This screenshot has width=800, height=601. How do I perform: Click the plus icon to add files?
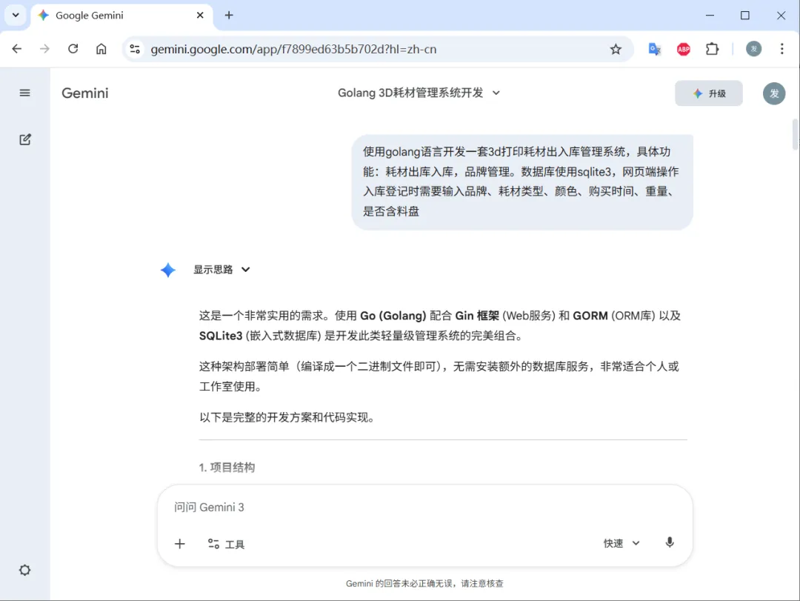tap(179, 544)
